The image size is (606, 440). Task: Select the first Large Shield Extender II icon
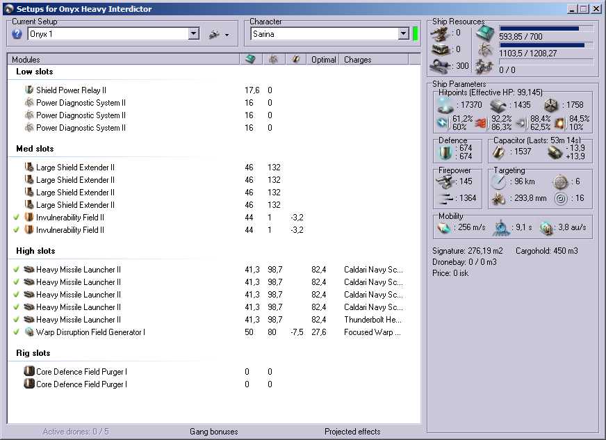(29, 168)
